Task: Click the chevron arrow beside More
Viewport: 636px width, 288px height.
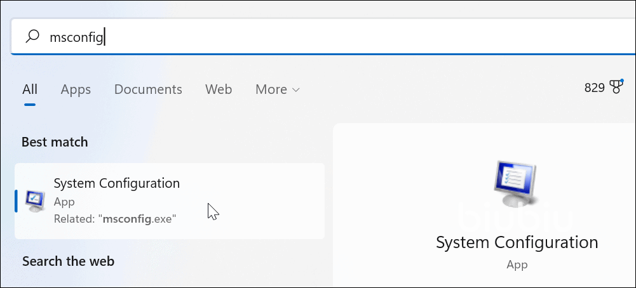Action: (x=295, y=90)
